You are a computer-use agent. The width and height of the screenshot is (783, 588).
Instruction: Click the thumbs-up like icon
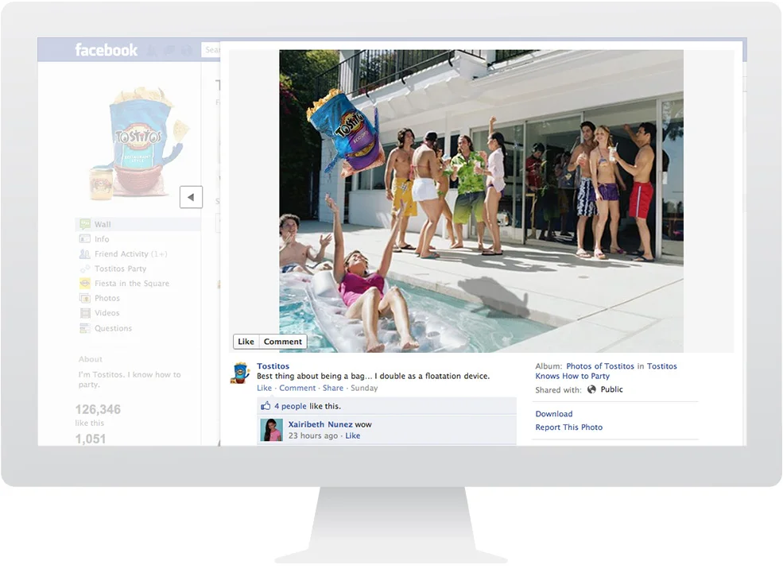[266, 406]
